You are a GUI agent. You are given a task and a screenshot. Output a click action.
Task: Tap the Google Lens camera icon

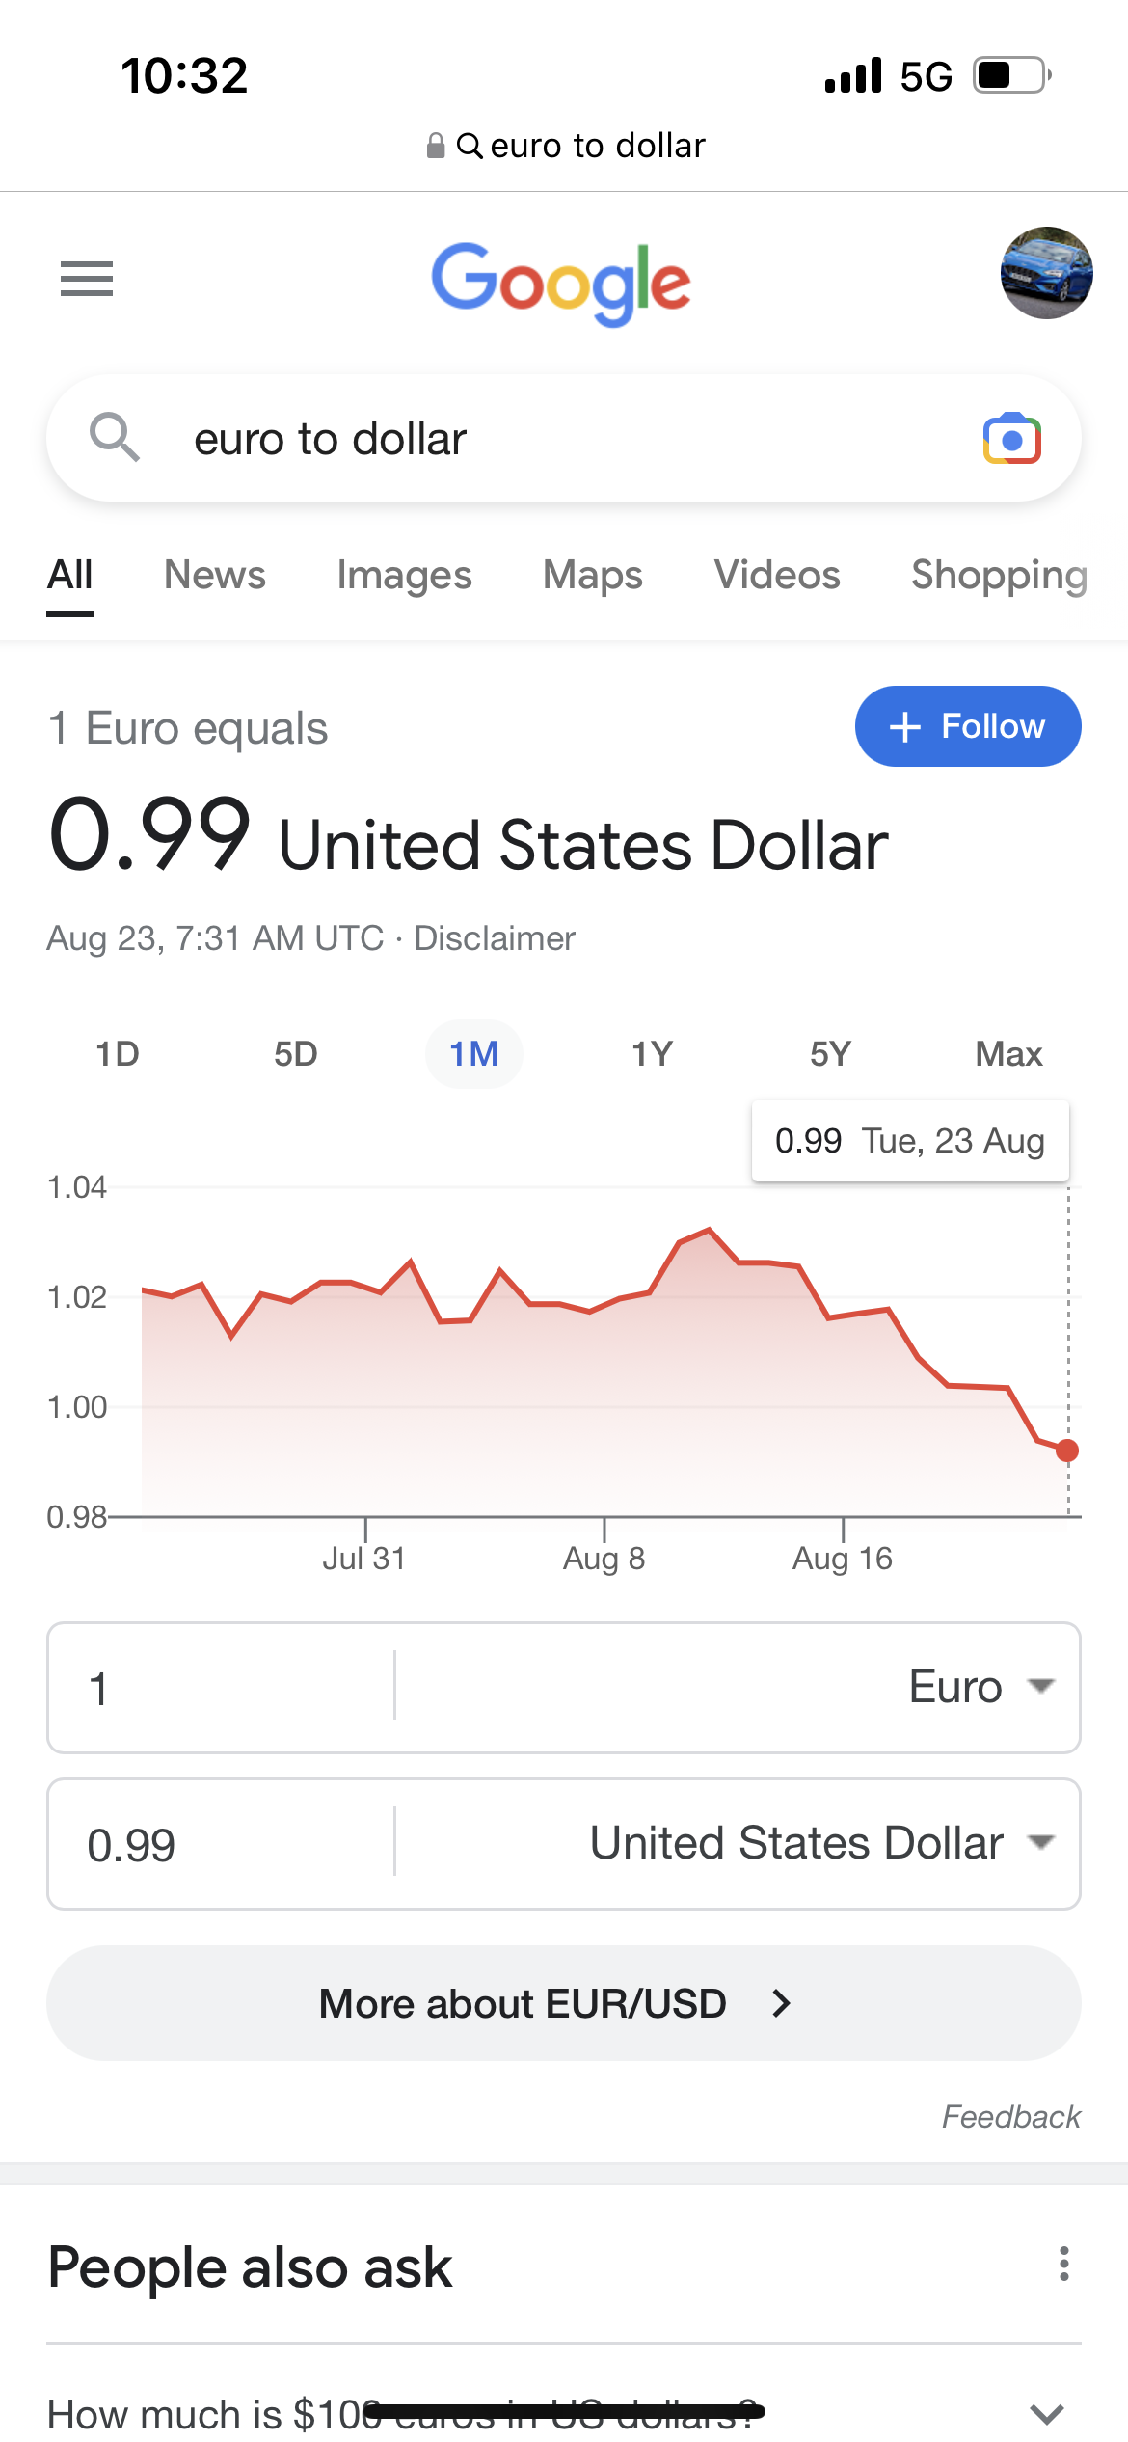click(1011, 439)
